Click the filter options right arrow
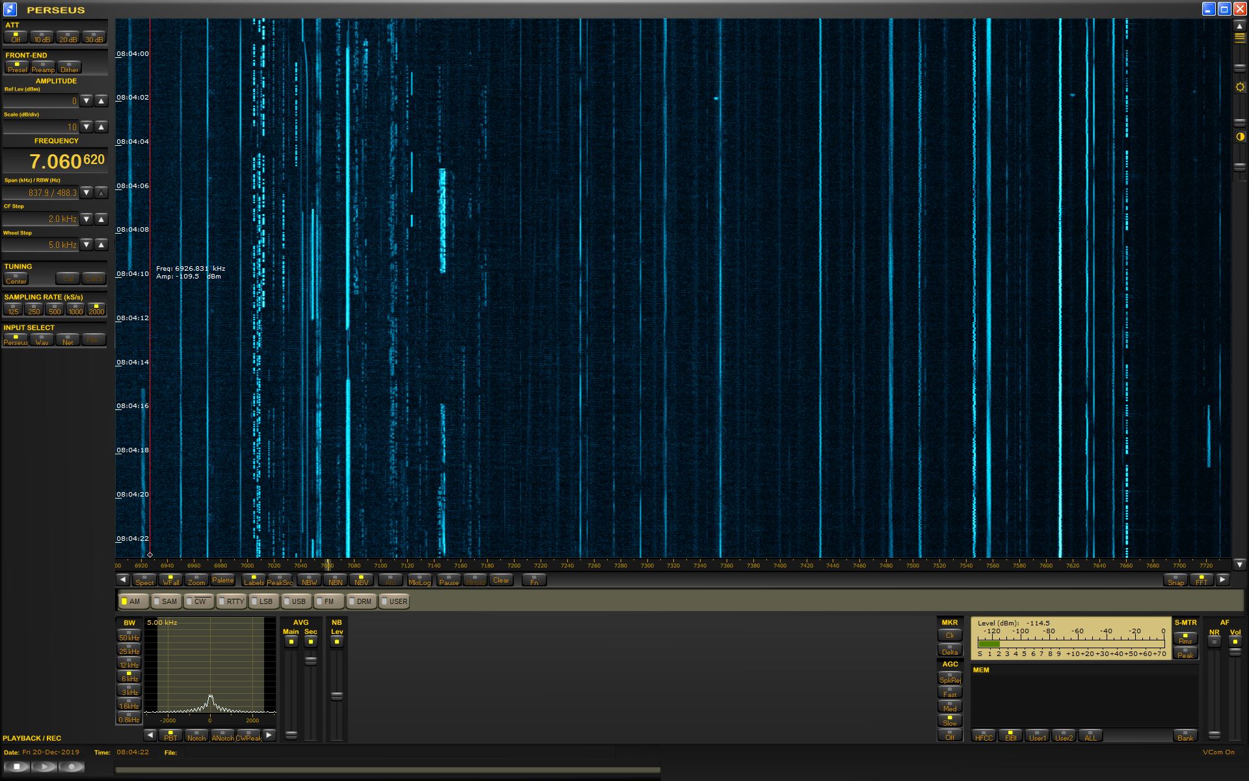Screen dimensions: 1249x781 point(269,735)
